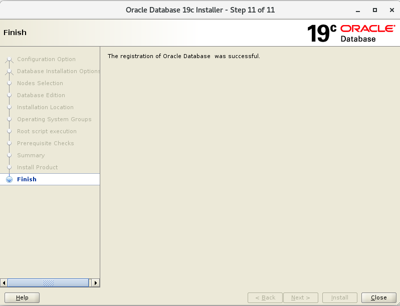
Task: Click the Finish page heading
Action: coord(15,33)
